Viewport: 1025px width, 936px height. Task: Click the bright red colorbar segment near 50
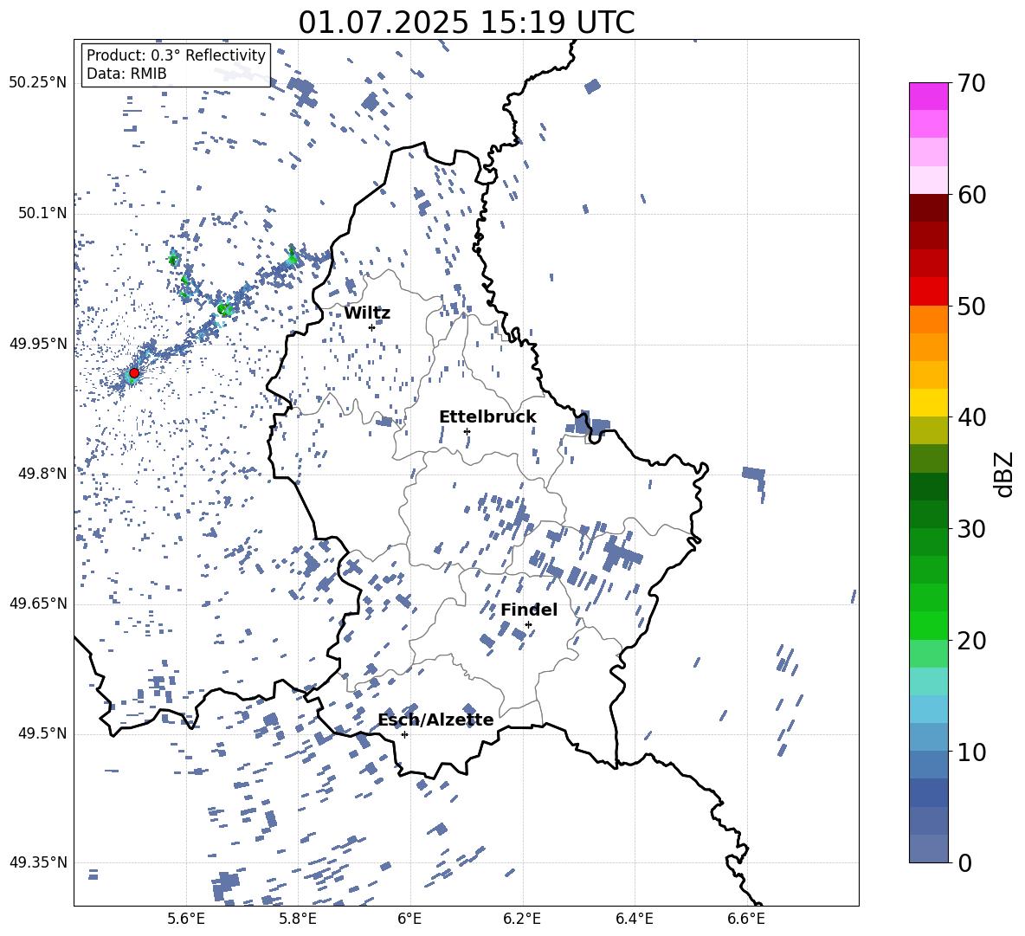point(928,292)
